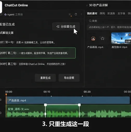Select the 产品画面.mp4 file name in media panel
This screenshot has width=131, height=132.
point(95,47)
